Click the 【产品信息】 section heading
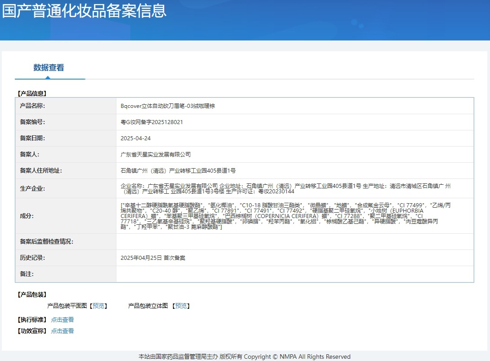 click(x=32, y=94)
